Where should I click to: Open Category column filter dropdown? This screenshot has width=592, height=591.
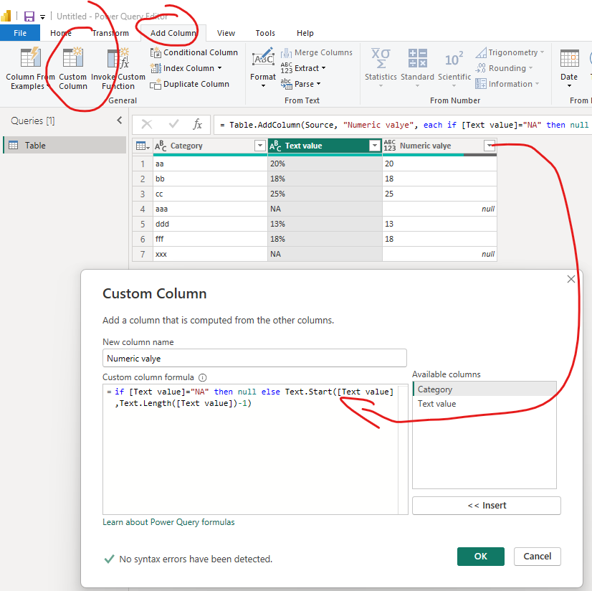coord(260,146)
